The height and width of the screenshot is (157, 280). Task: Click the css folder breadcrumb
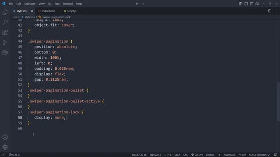15,17
